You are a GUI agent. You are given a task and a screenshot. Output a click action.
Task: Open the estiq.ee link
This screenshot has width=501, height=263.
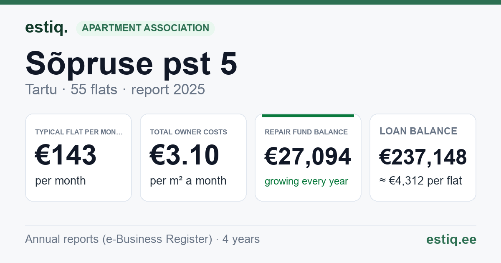(x=451, y=239)
